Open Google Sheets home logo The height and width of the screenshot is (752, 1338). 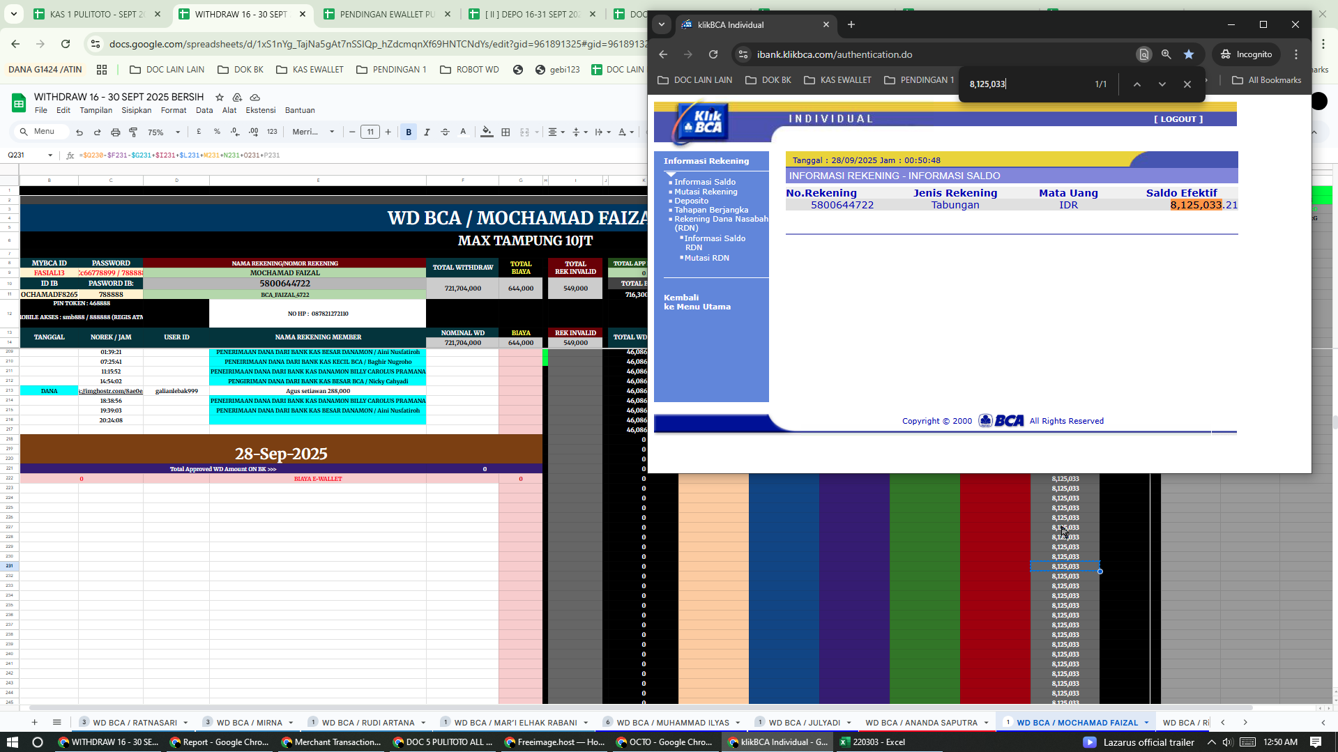[19, 103]
